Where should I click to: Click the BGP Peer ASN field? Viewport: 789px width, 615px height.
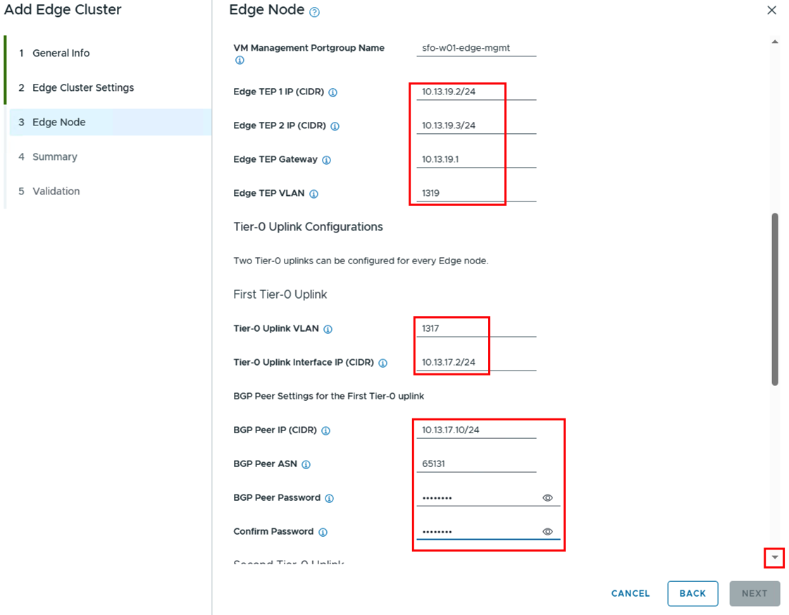[476, 464]
